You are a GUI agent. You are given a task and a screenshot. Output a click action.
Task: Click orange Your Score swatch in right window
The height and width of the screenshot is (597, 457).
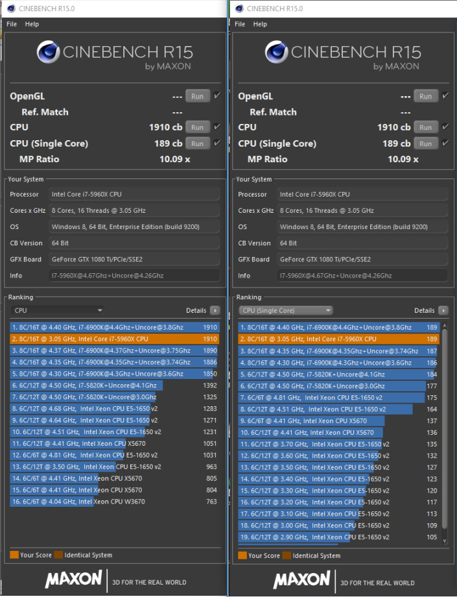pos(242,555)
